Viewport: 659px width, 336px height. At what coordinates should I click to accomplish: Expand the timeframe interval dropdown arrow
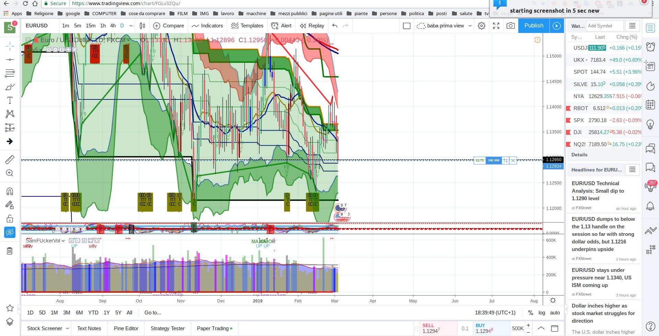(131, 26)
